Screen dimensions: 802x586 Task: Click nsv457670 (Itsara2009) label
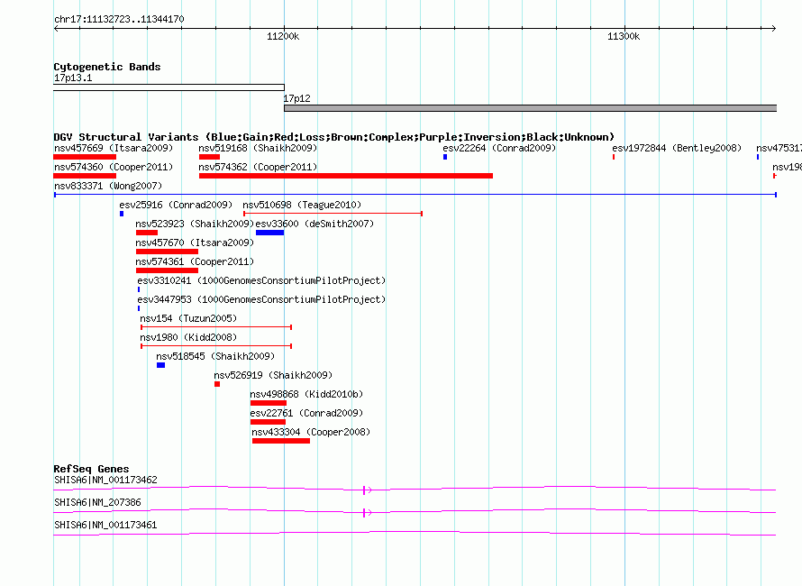[x=195, y=243]
